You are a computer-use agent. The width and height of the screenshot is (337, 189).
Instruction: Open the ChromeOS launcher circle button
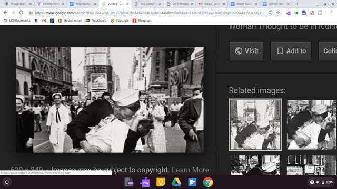[7, 182]
